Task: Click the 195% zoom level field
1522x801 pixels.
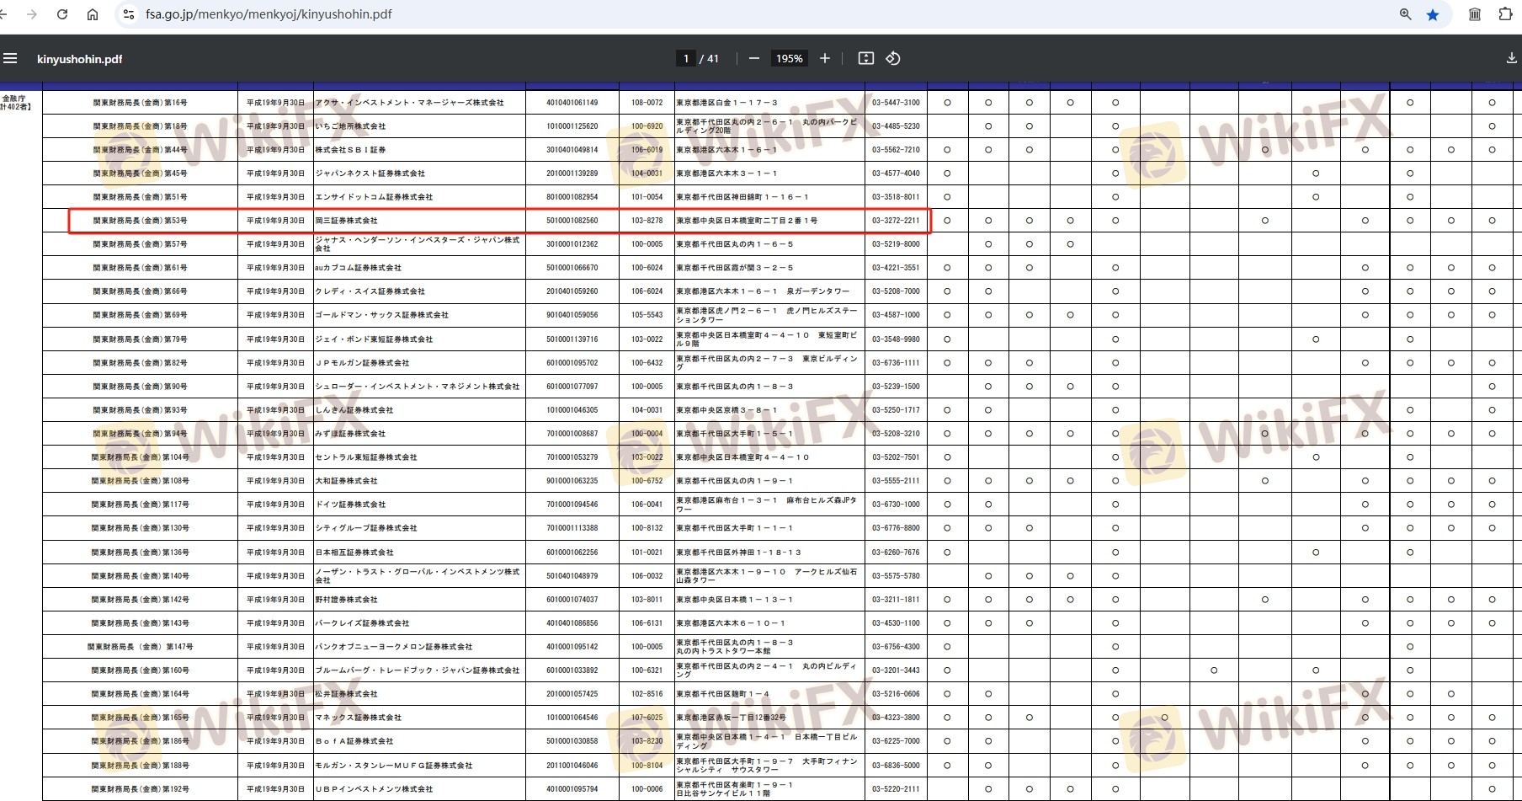Action: pyautogui.click(x=789, y=58)
